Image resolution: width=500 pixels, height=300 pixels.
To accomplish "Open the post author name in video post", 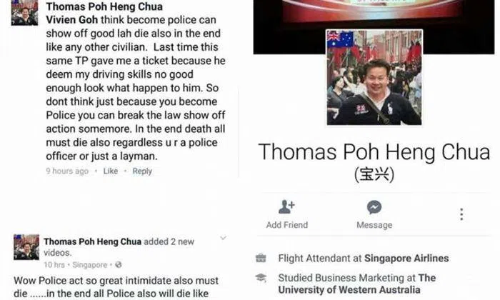I will coord(92,241).
